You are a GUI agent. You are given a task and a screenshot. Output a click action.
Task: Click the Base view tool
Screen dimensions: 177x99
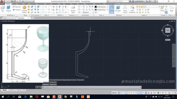pos(171,9)
